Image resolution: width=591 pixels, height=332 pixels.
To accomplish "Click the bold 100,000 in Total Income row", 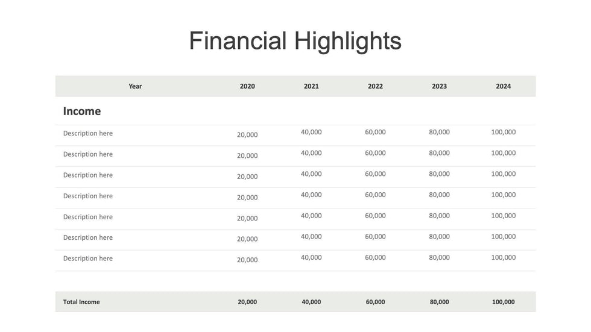I will point(503,302).
